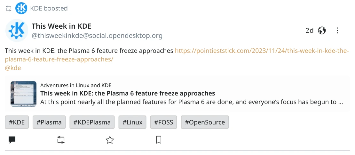Click the small KDE avatar next to "KDE boosted"
Viewport: 355px width, 155px height.
click(21, 8)
